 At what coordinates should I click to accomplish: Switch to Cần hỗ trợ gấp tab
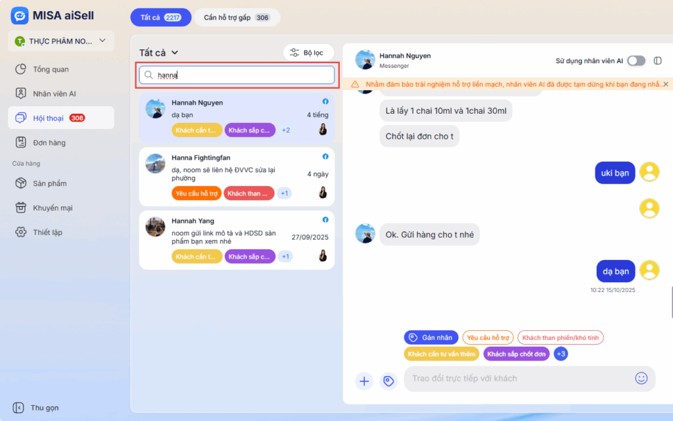(x=236, y=17)
